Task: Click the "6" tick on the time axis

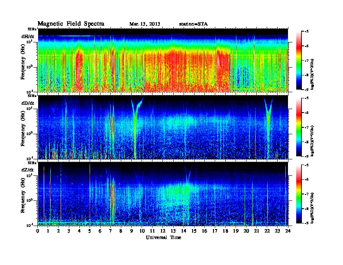Action: click(x=100, y=231)
